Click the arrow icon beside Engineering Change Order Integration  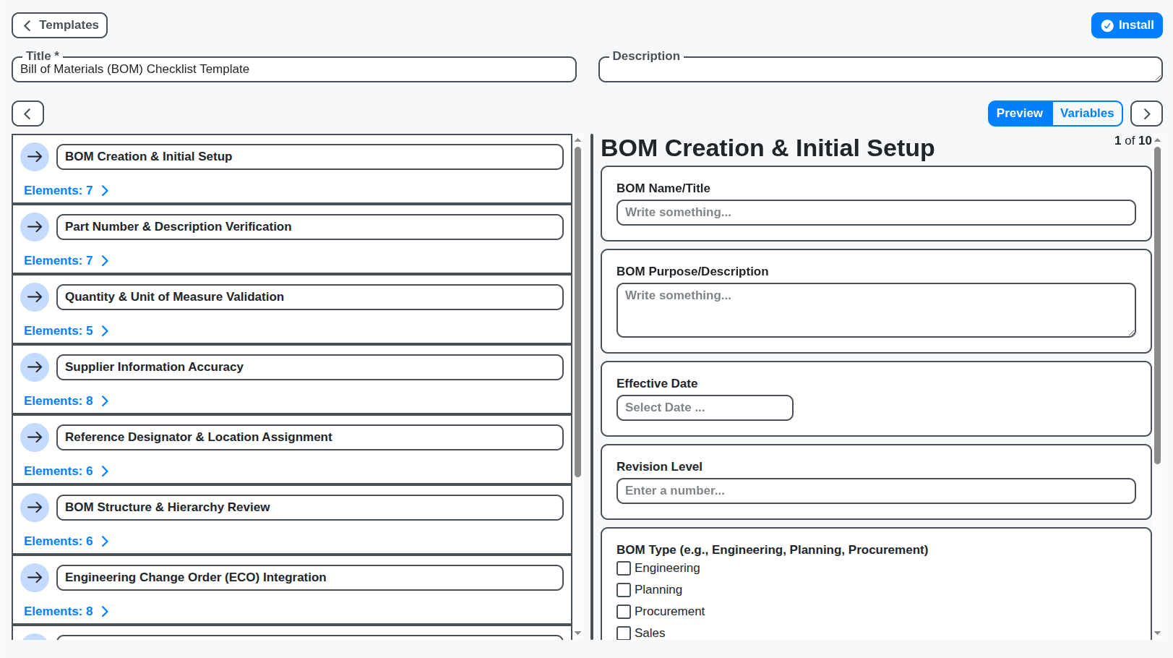(34, 577)
